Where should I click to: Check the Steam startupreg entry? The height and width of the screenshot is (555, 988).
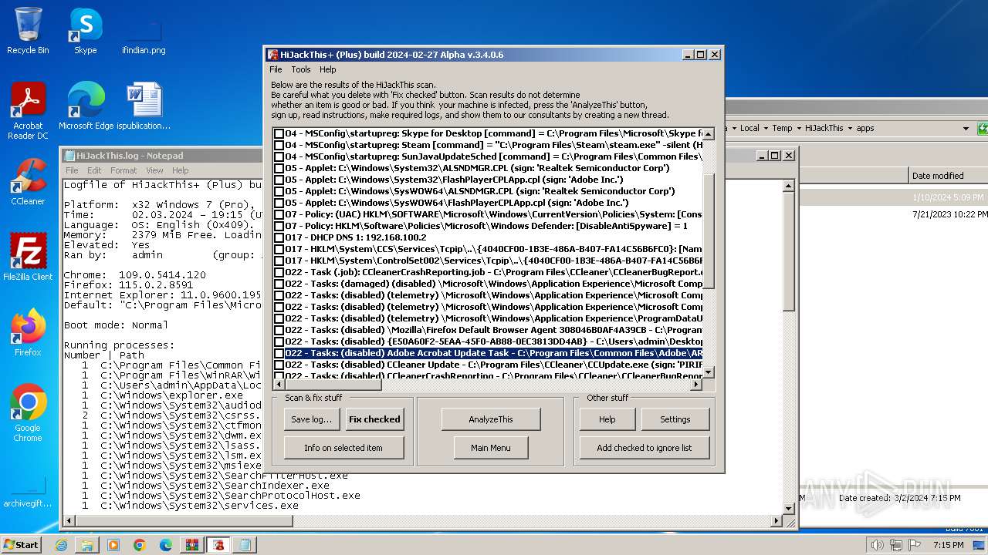tap(279, 145)
